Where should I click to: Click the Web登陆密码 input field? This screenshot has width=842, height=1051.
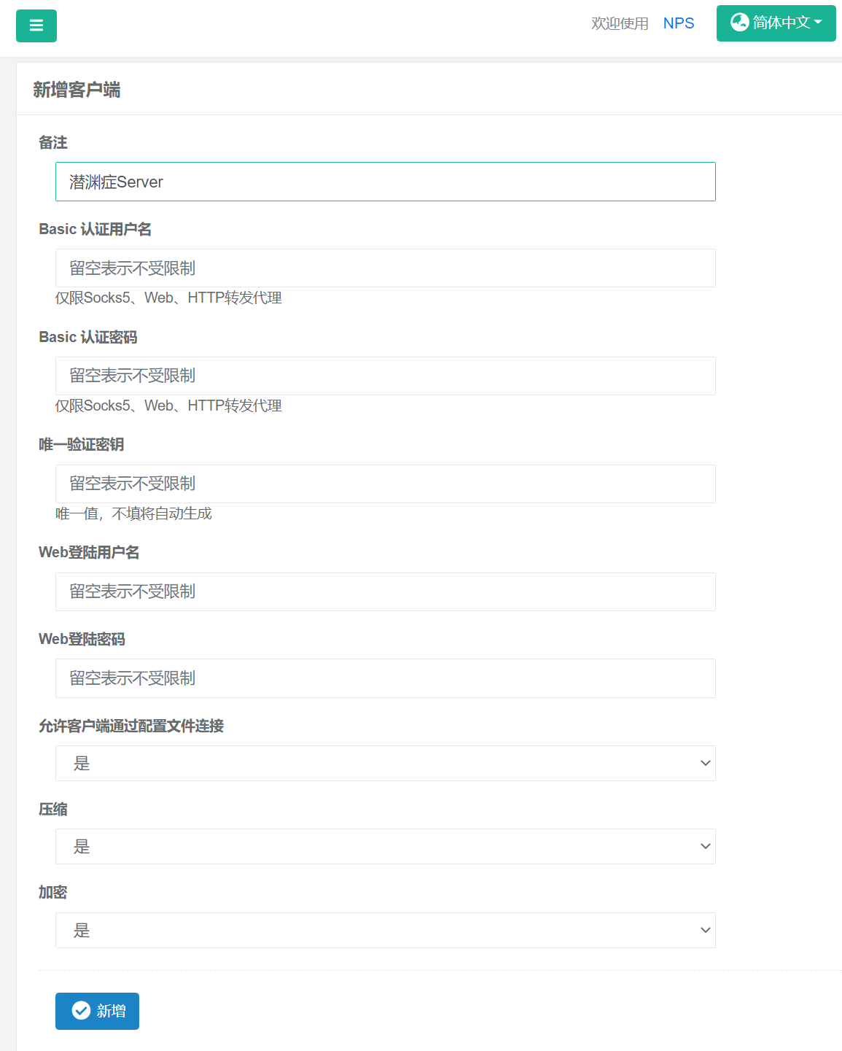(x=385, y=678)
